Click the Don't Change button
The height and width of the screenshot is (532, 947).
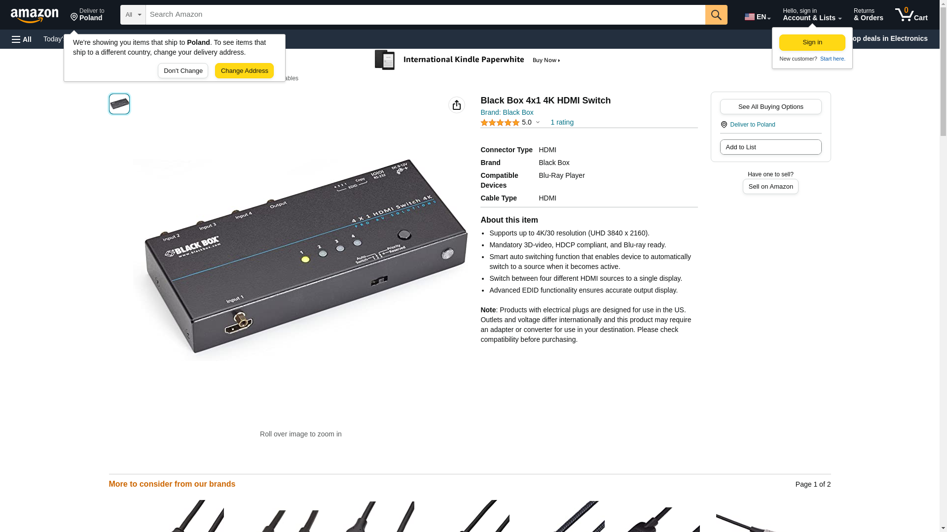(183, 70)
